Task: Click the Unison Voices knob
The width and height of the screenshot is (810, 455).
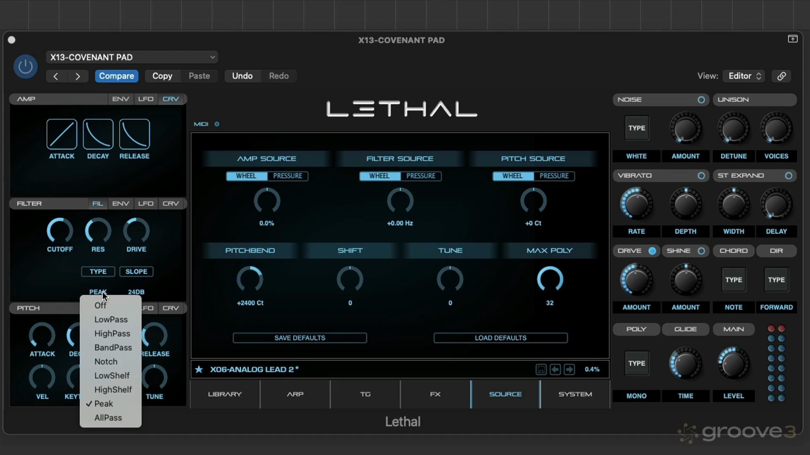Action: (776, 128)
